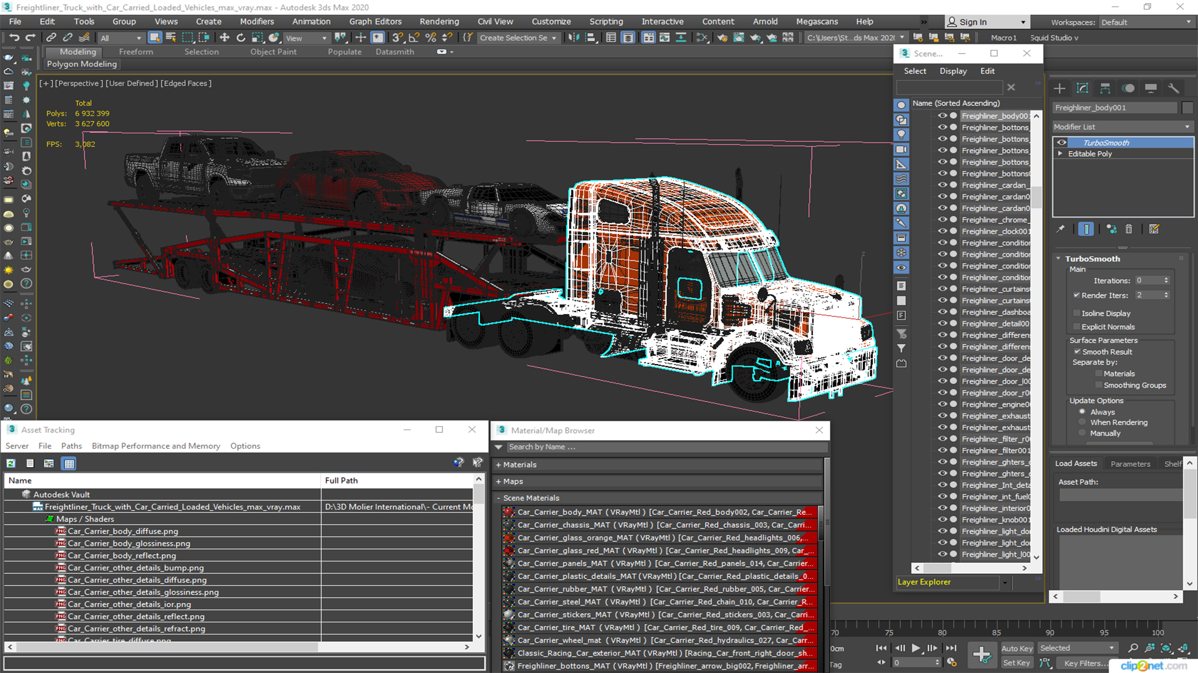Open reference coordinate View dropdown
Image resolution: width=1198 pixels, height=673 pixels.
306,38
